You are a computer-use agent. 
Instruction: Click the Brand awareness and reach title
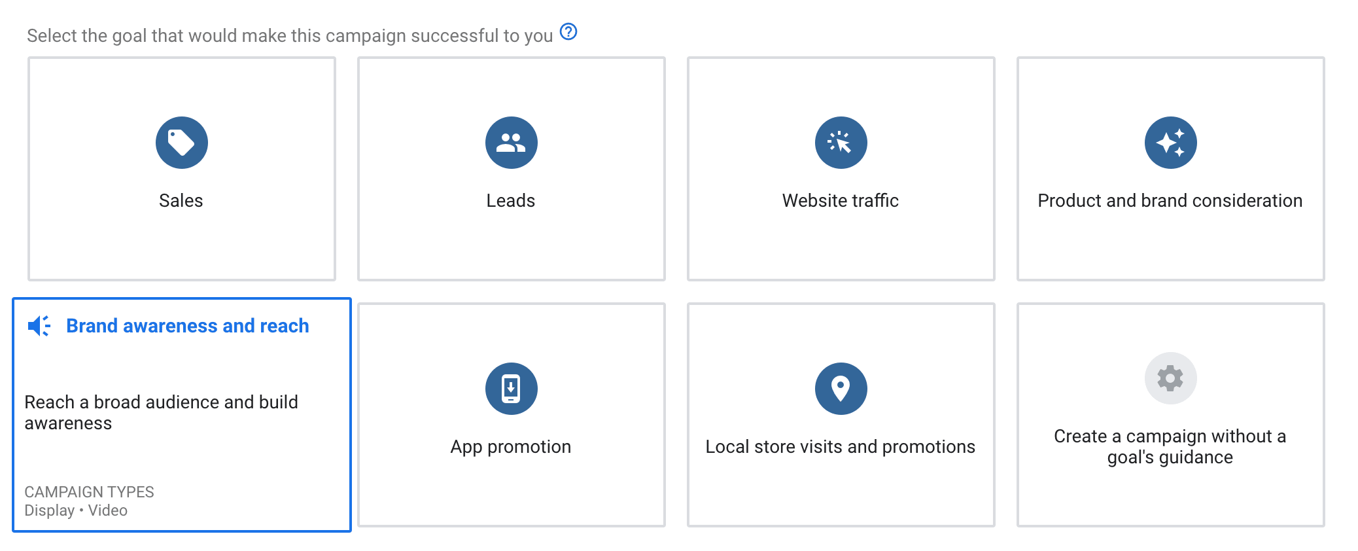click(x=188, y=325)
